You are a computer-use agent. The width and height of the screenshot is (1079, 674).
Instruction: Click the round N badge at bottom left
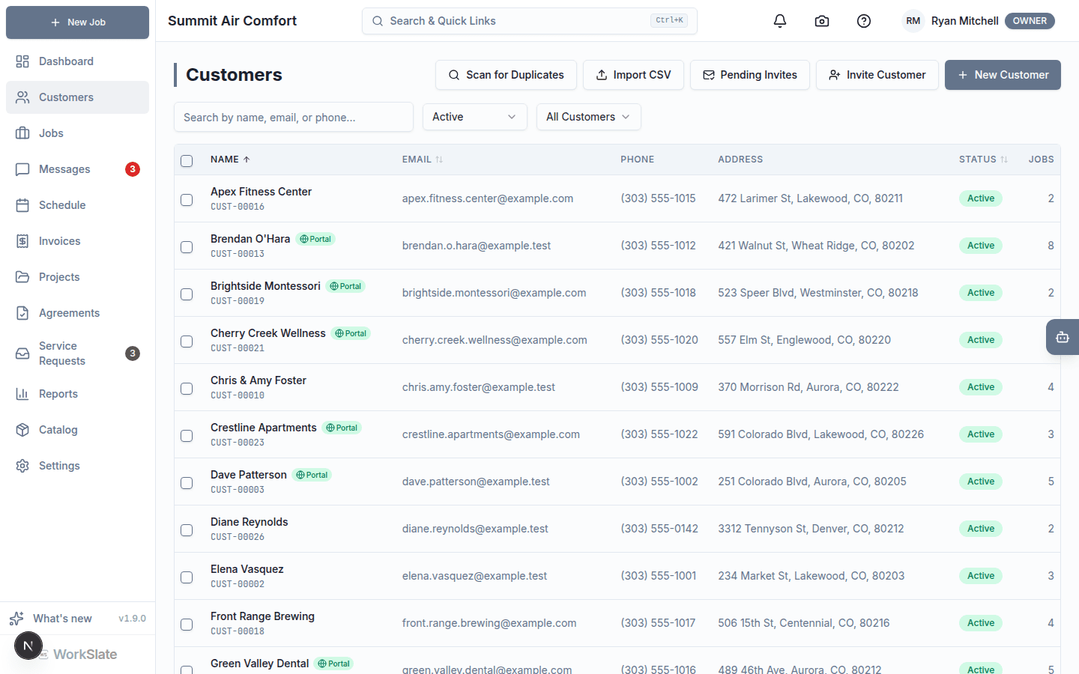pos(28,646)
